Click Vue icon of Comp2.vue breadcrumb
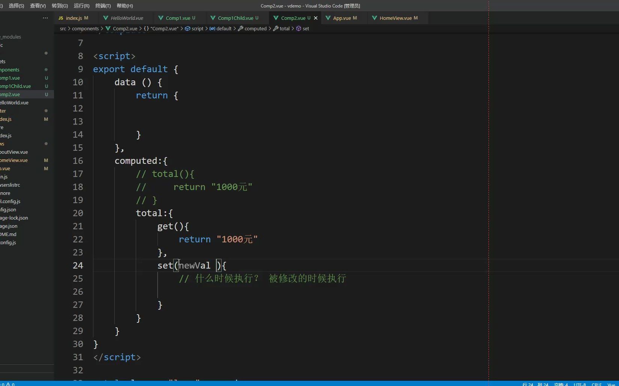The image size is (619, 386). pos(108,28)
